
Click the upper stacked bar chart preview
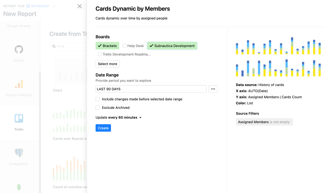click(278, 46)
